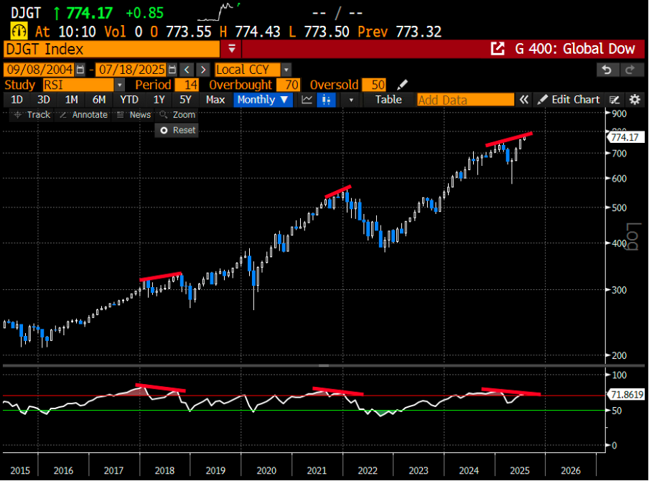This screenshot has height=481, width=649.
Task: Select the 1Y range tab
Action: click(159, 100)
